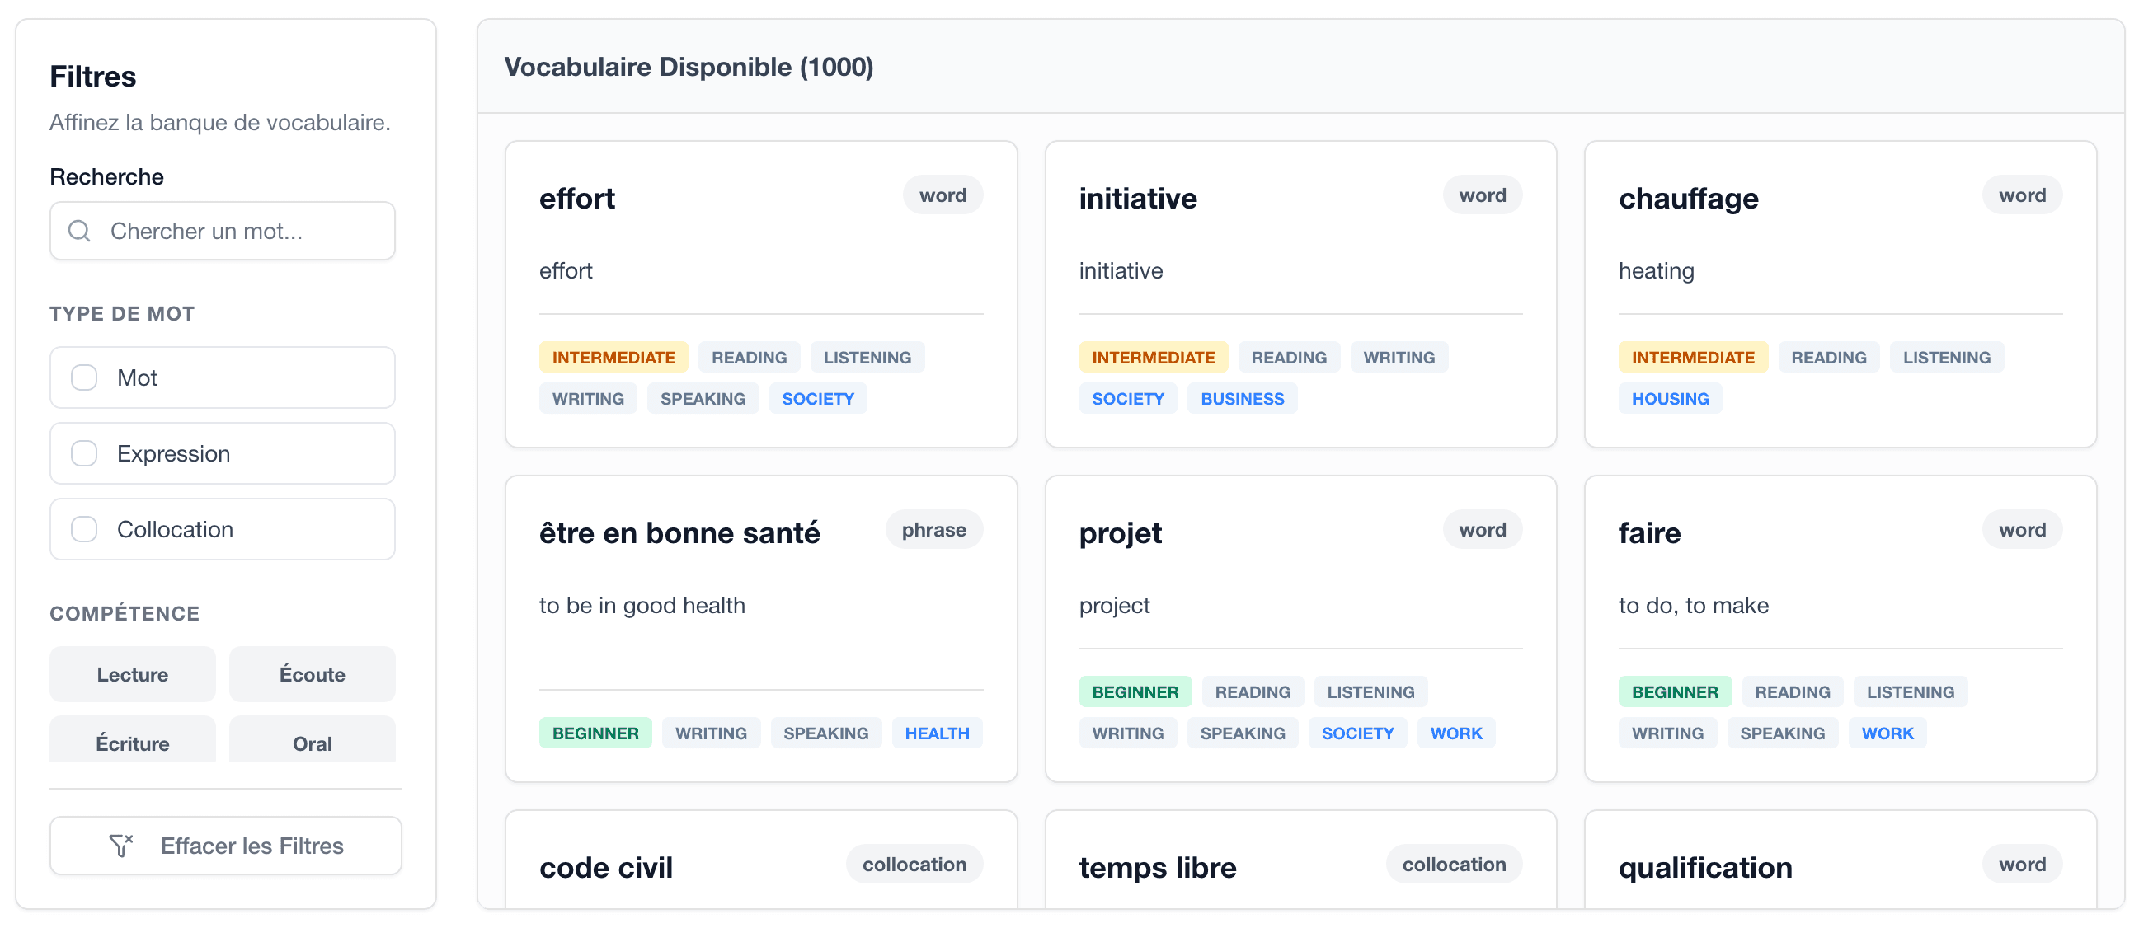
Task: Click the WORK tag on projet card
Action: 1455,733
